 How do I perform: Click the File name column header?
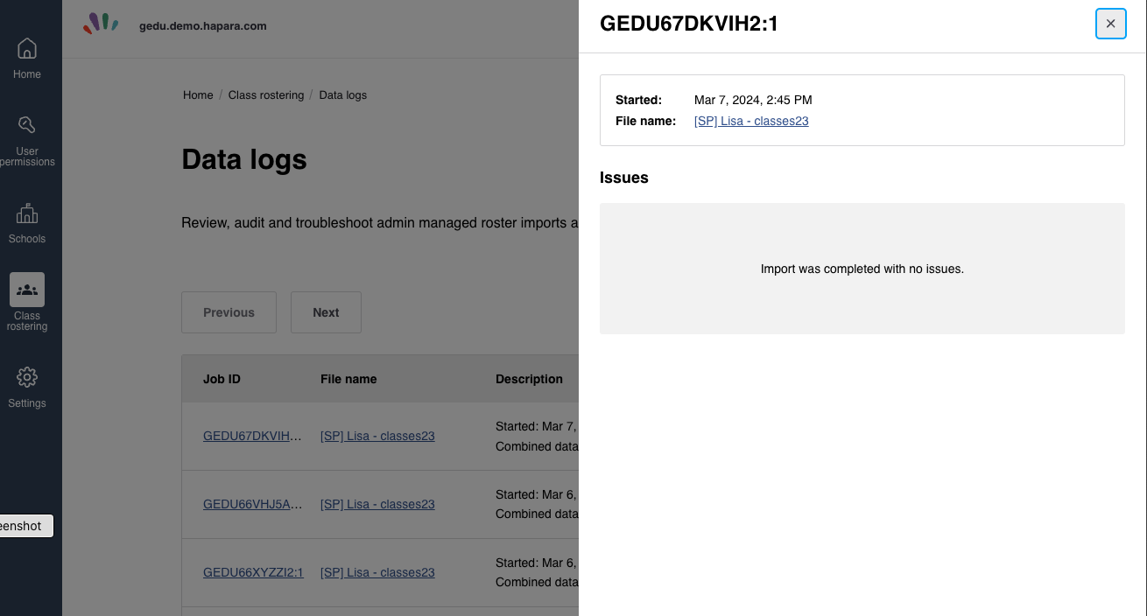click(348, 379)
